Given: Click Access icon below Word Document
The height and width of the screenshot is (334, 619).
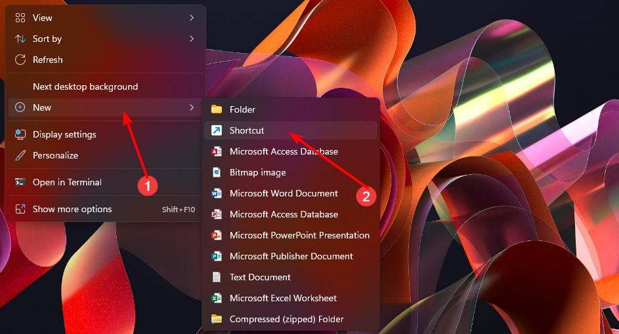Looking at the screenshot, I should [217, 214].
